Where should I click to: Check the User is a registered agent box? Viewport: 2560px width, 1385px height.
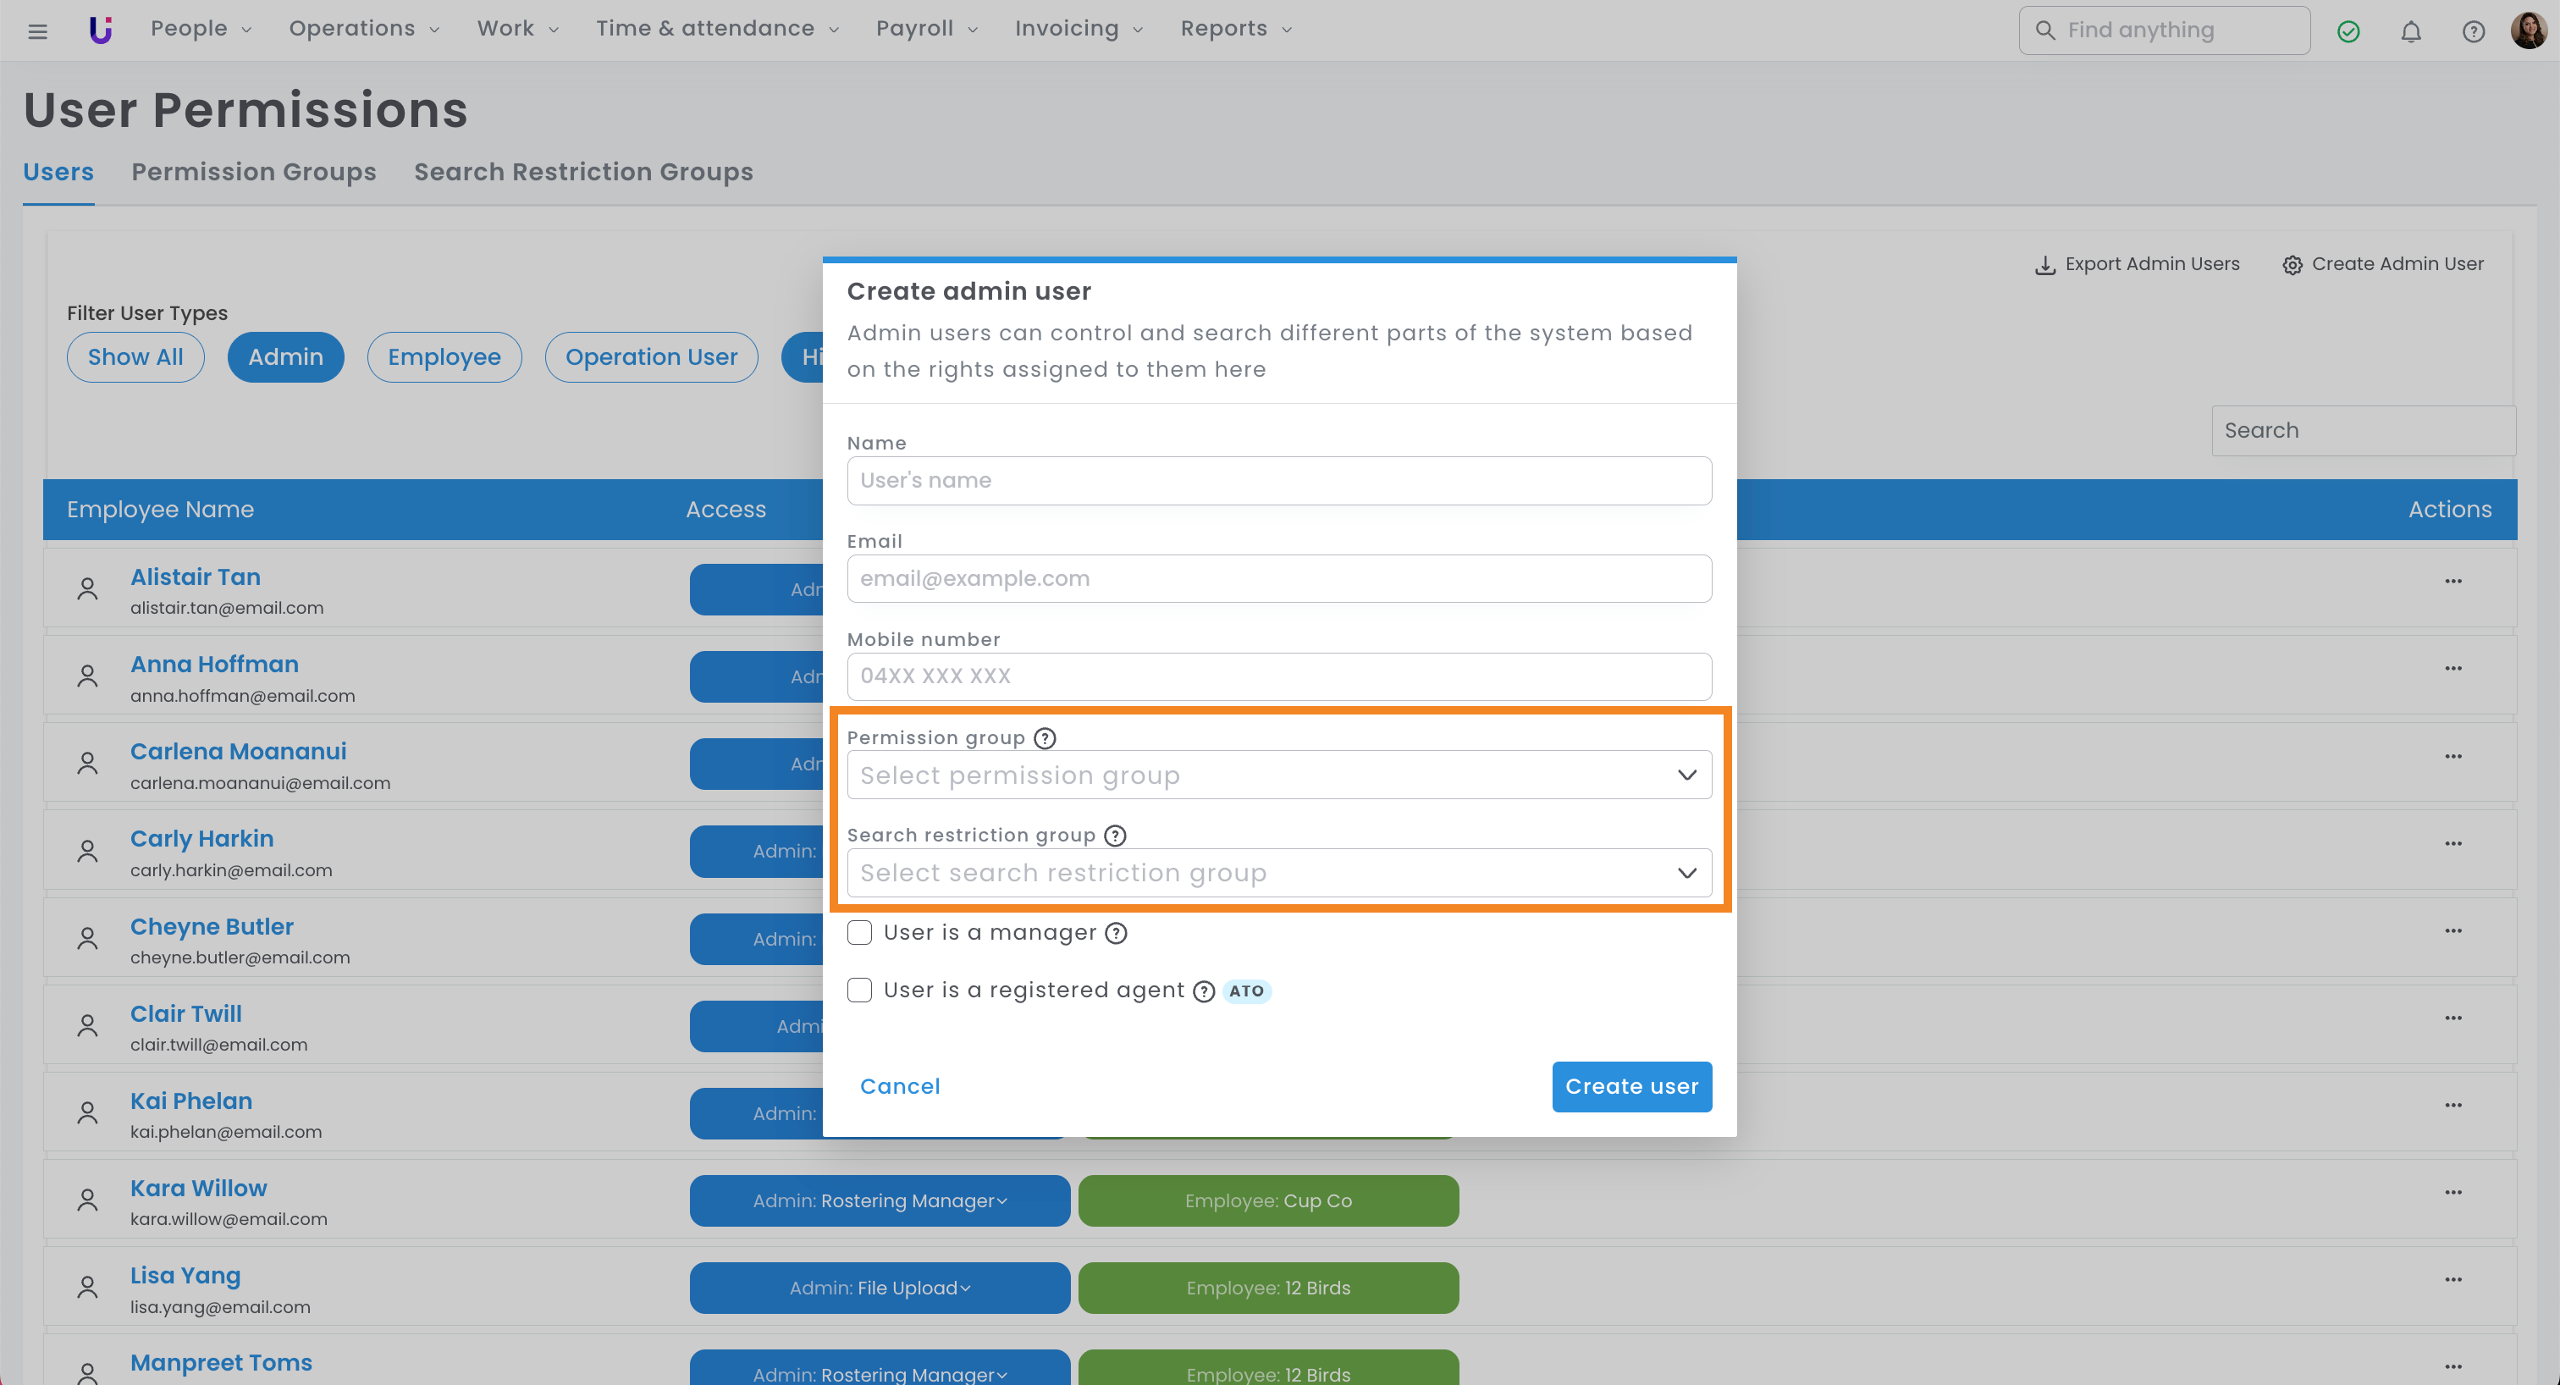point(859,990)
